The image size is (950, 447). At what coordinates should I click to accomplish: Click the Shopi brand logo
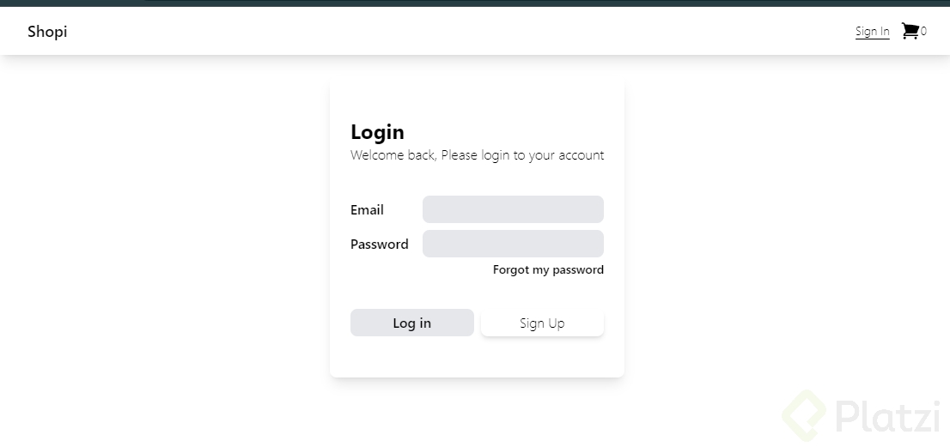(47, 32)
